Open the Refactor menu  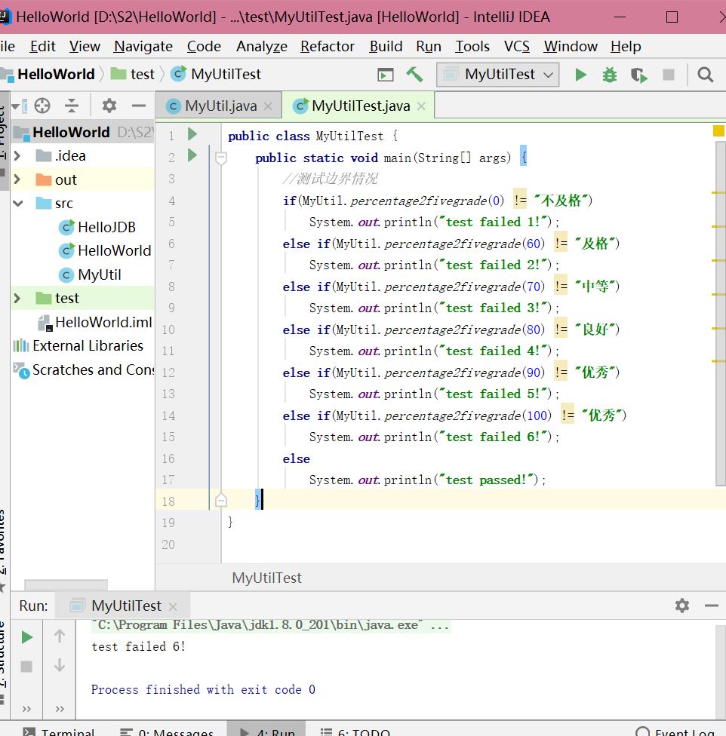coord(328,46)
